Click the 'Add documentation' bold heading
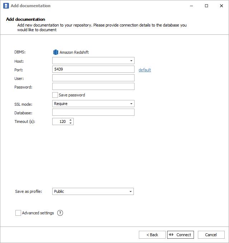The image size is (229, 243). (x=25, y=19)
